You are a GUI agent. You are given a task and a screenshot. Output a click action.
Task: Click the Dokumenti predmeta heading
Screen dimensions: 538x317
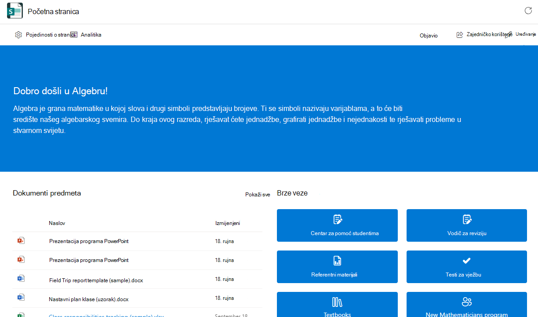coord(47,193)
